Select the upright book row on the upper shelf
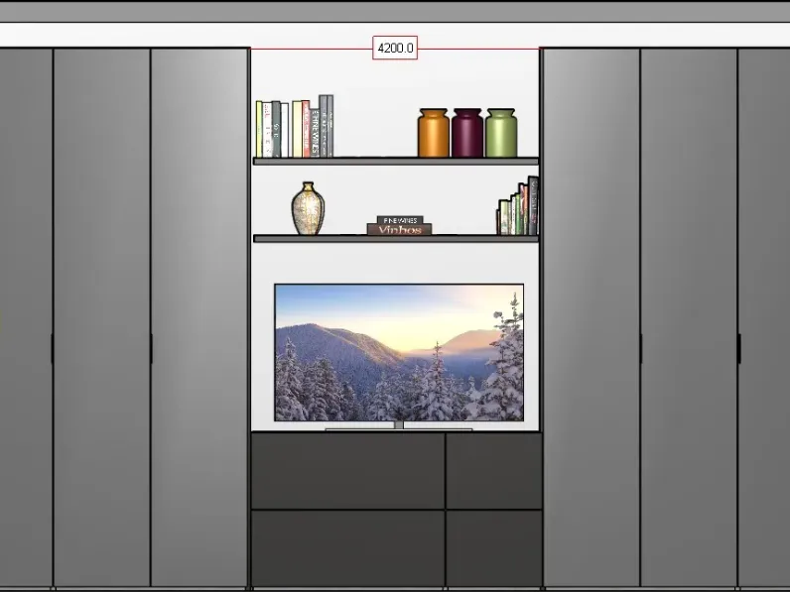The height and width of the screenshot is (592, 790). click(295, 126)
